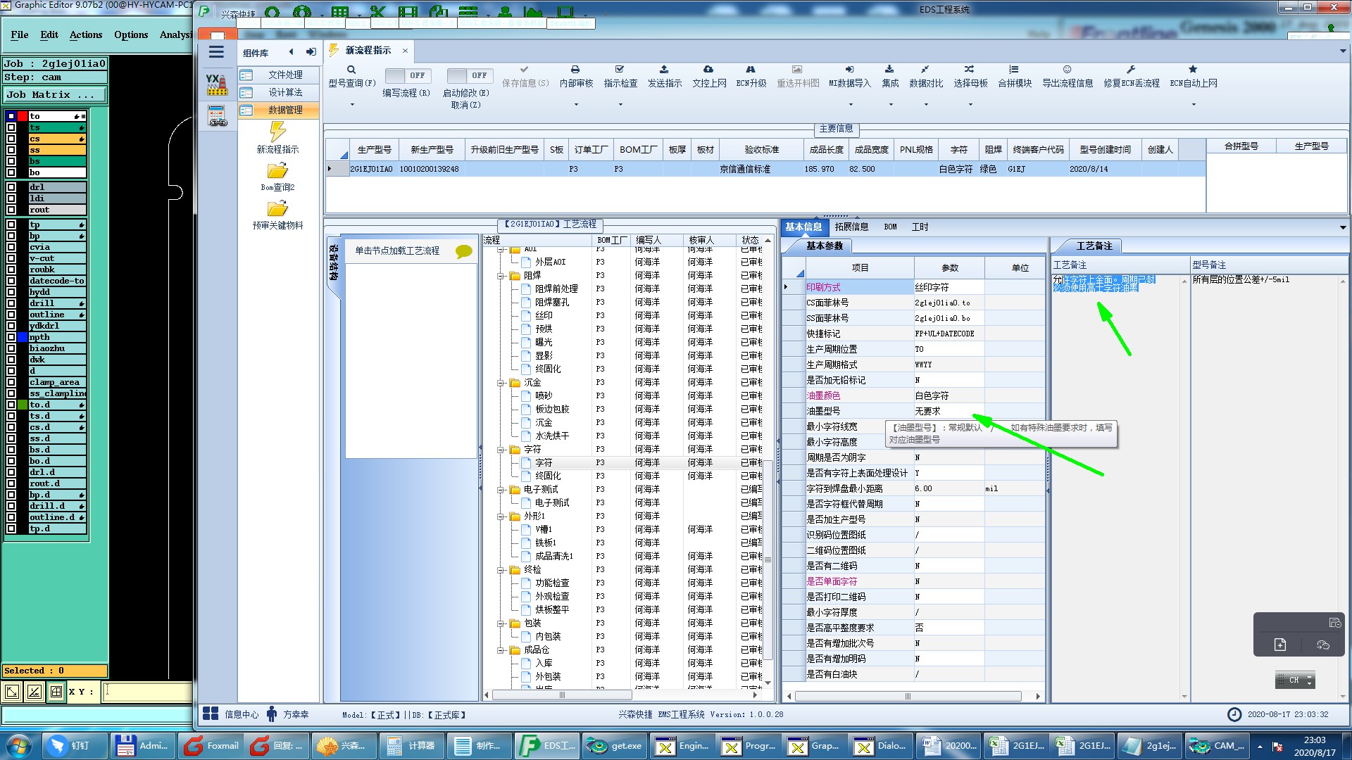1352x760 pixels.
Task: Open dropdown arrow under MI数据导入
Action: pos(851,105)
